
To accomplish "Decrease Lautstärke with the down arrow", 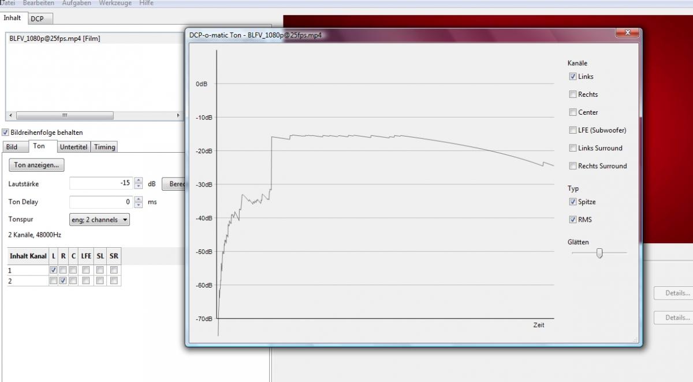I will (138, 187).
